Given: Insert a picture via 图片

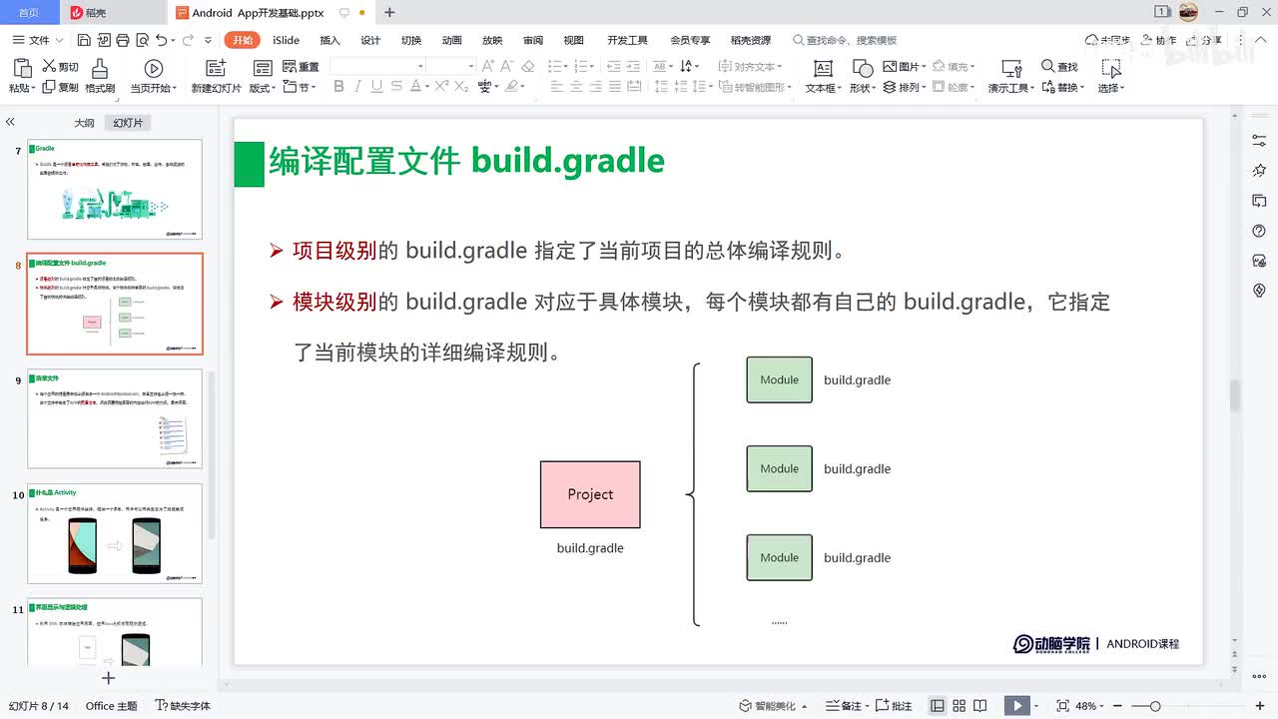Looking at the screenshot, I should pyautogui.click(x=904, y=67).
